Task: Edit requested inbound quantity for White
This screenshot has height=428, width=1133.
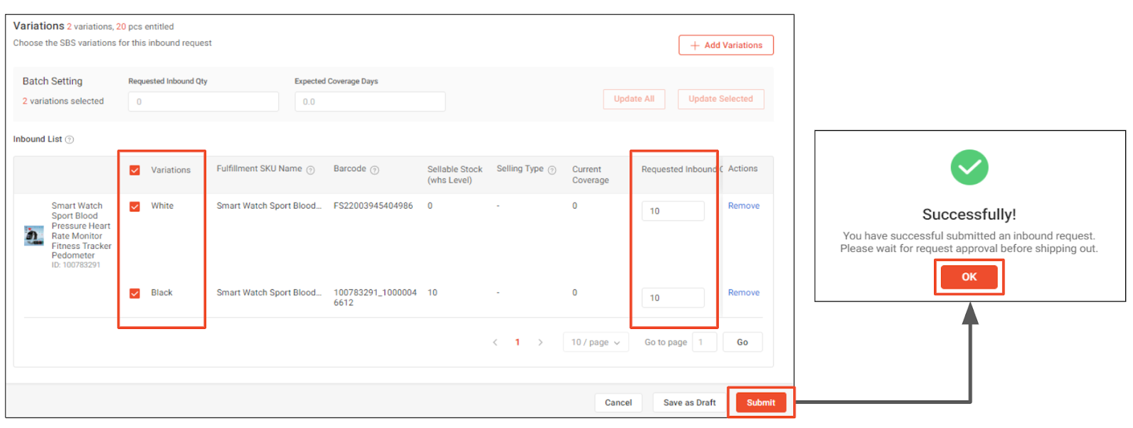Action: [x=673, y=212]
